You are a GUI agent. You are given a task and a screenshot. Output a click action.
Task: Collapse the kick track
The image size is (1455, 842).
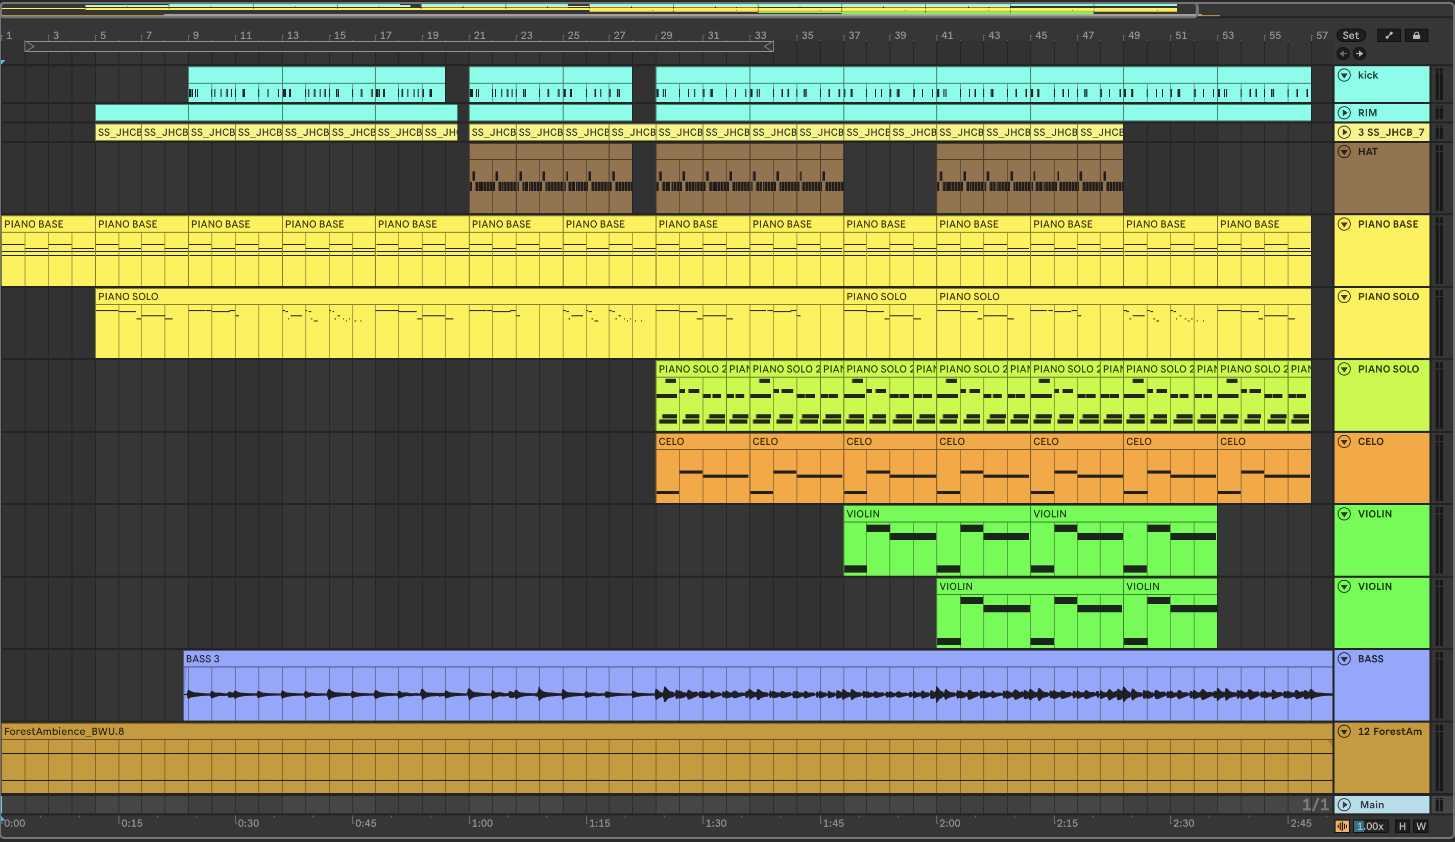pos(1344,75)
